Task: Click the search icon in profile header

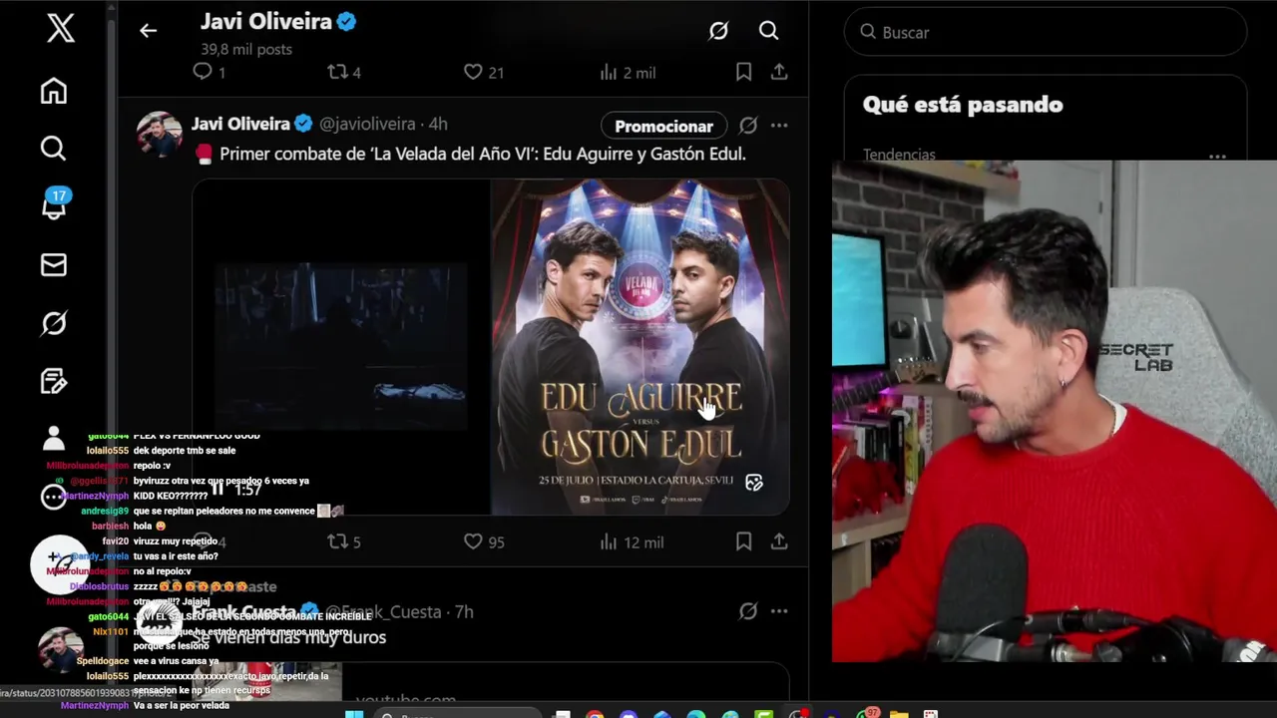Action: [x=768, y=31]
